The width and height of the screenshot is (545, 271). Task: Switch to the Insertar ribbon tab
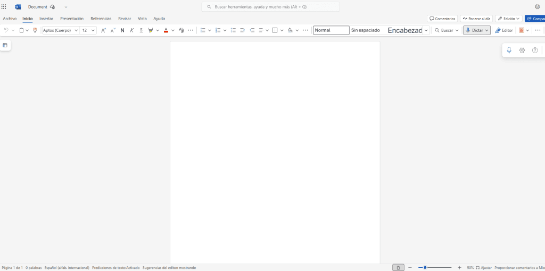pyautogui.click(x=46, y=19)
